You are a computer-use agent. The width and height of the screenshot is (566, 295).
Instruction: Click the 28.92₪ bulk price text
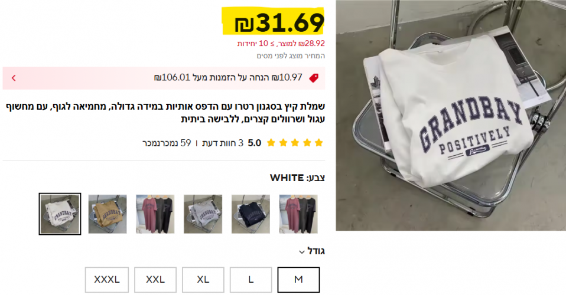point(281,43)
